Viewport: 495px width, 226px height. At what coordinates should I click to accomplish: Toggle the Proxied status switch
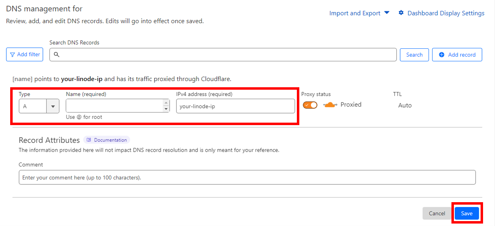(310, 105)
